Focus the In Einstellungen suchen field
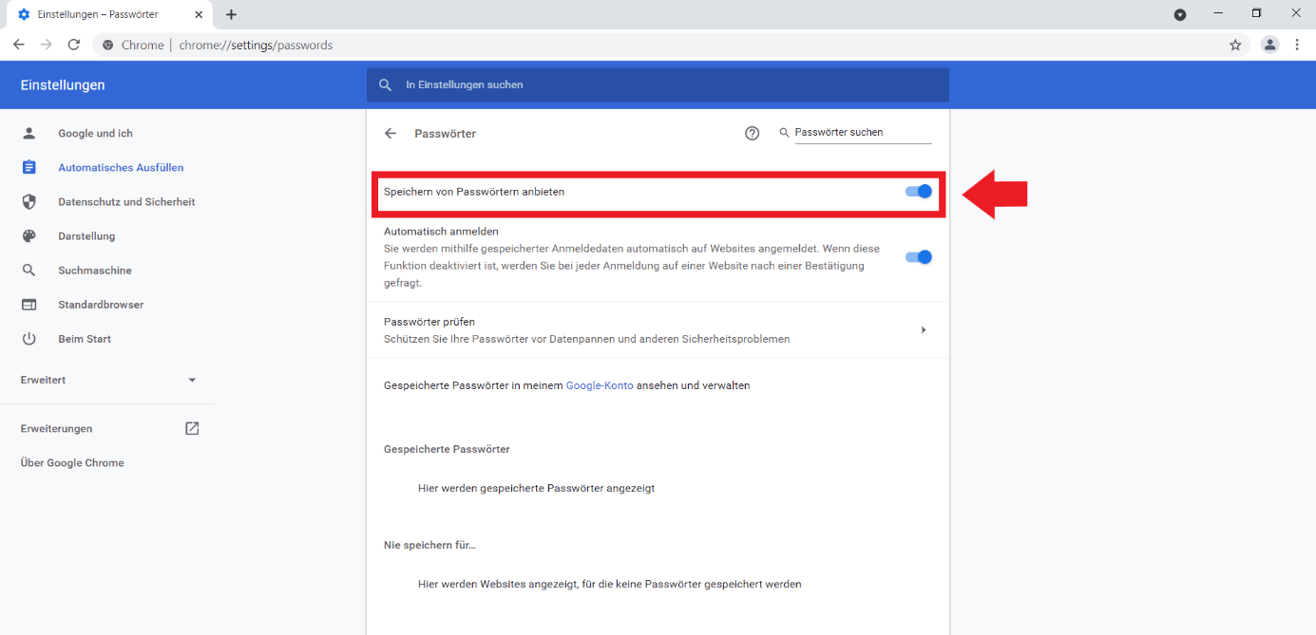 658,84
